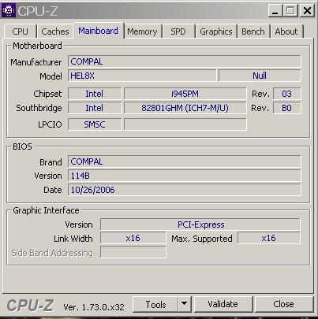This screenshot has height=319, width=318.
Task: Select chipset revision value 03
Action: (x=286, y=94)
